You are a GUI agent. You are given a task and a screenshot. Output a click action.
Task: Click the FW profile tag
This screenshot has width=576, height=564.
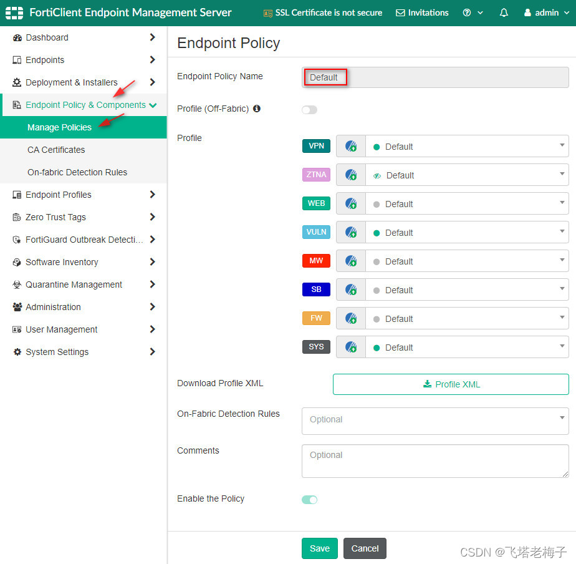click(x=316, y=318)
